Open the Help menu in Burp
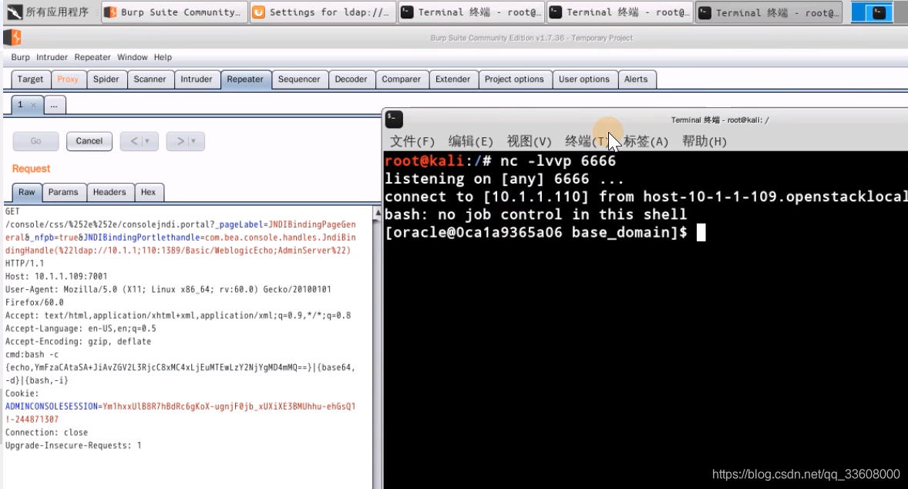 click(x=163, y=57)
